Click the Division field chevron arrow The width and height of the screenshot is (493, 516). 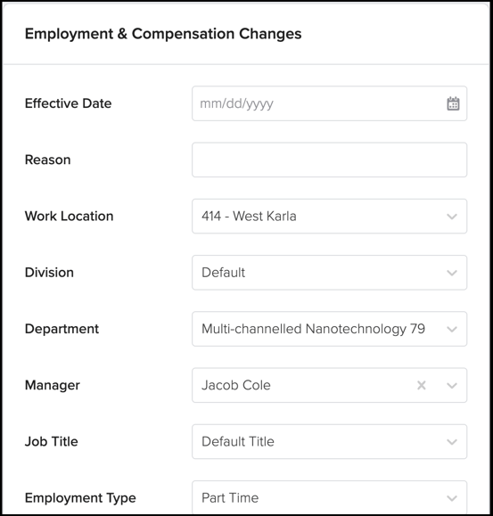(x=452, y=273)
